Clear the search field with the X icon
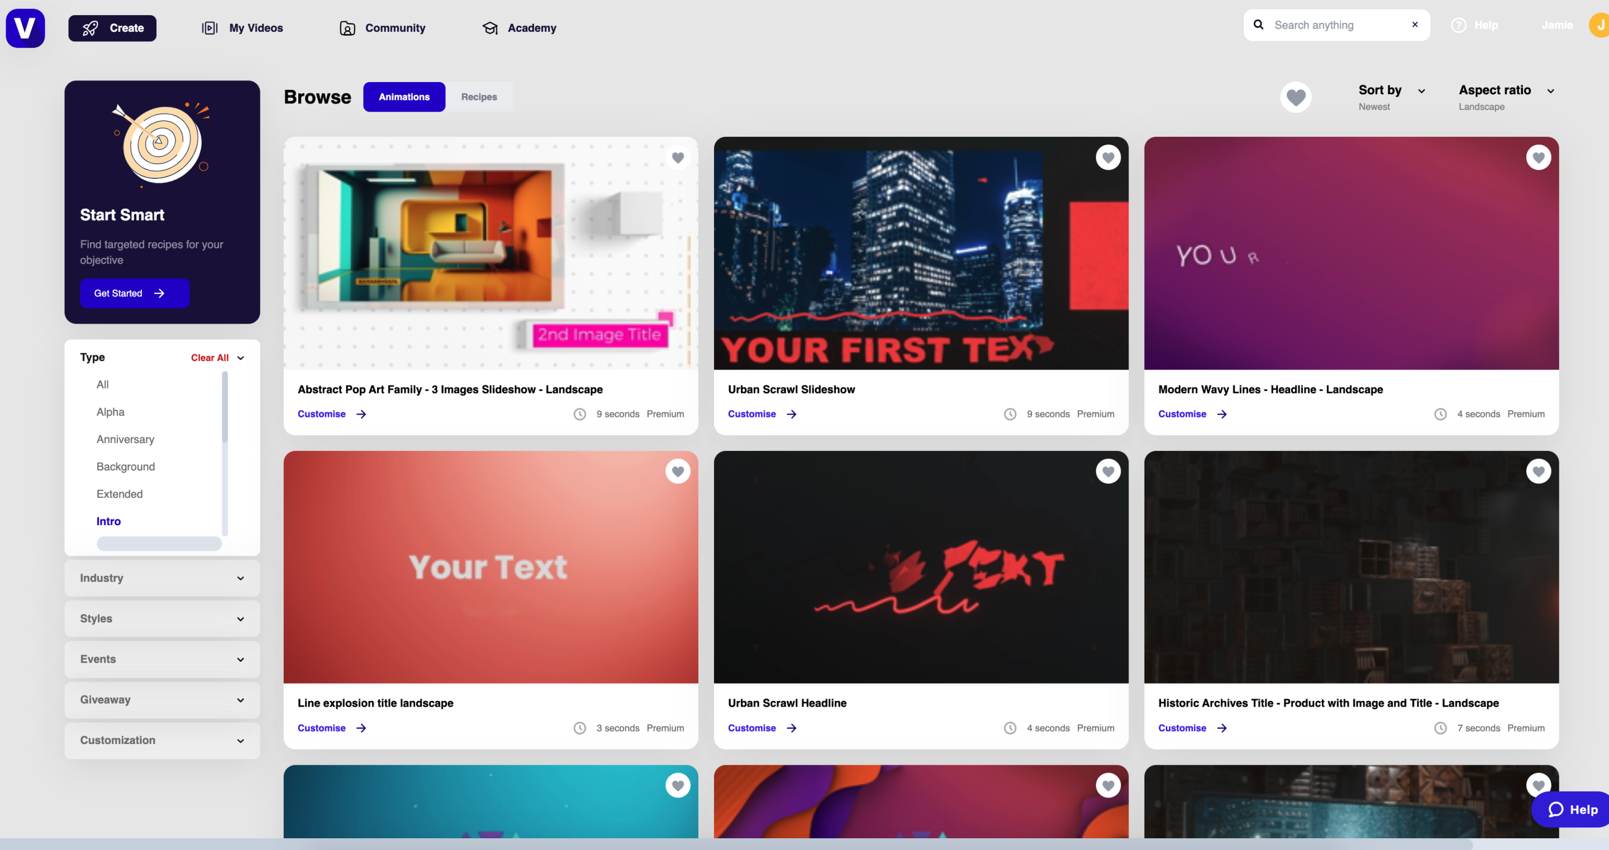The image size is (1609, 850). [x=1415, y=25]
